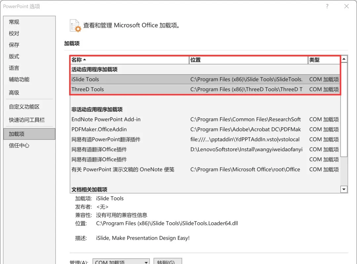357x264 pixels.
Task: Select the ThreeD Tools add-in row
Action: coord(205,89)
